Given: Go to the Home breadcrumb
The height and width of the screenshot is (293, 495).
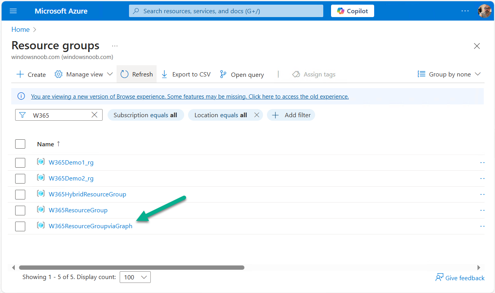Looking at the screenshot, I should [x=21, y=29].
